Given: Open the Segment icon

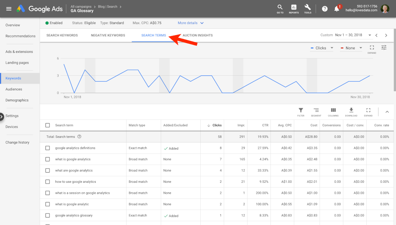Looking at the screenshot, I should [x=316, y=112].
